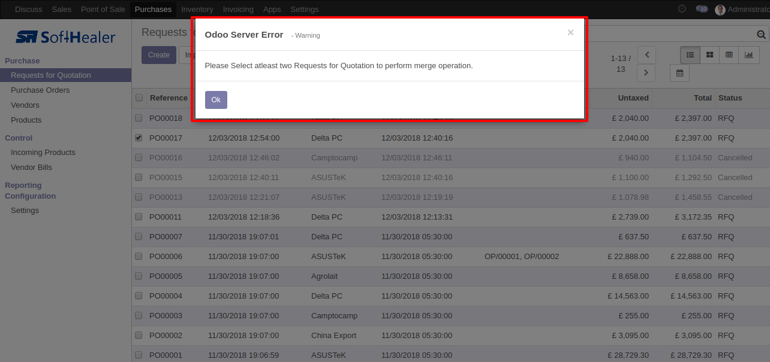Tick the checkbox for PO00002
The image size is (770, 362).
click(139, 335)
